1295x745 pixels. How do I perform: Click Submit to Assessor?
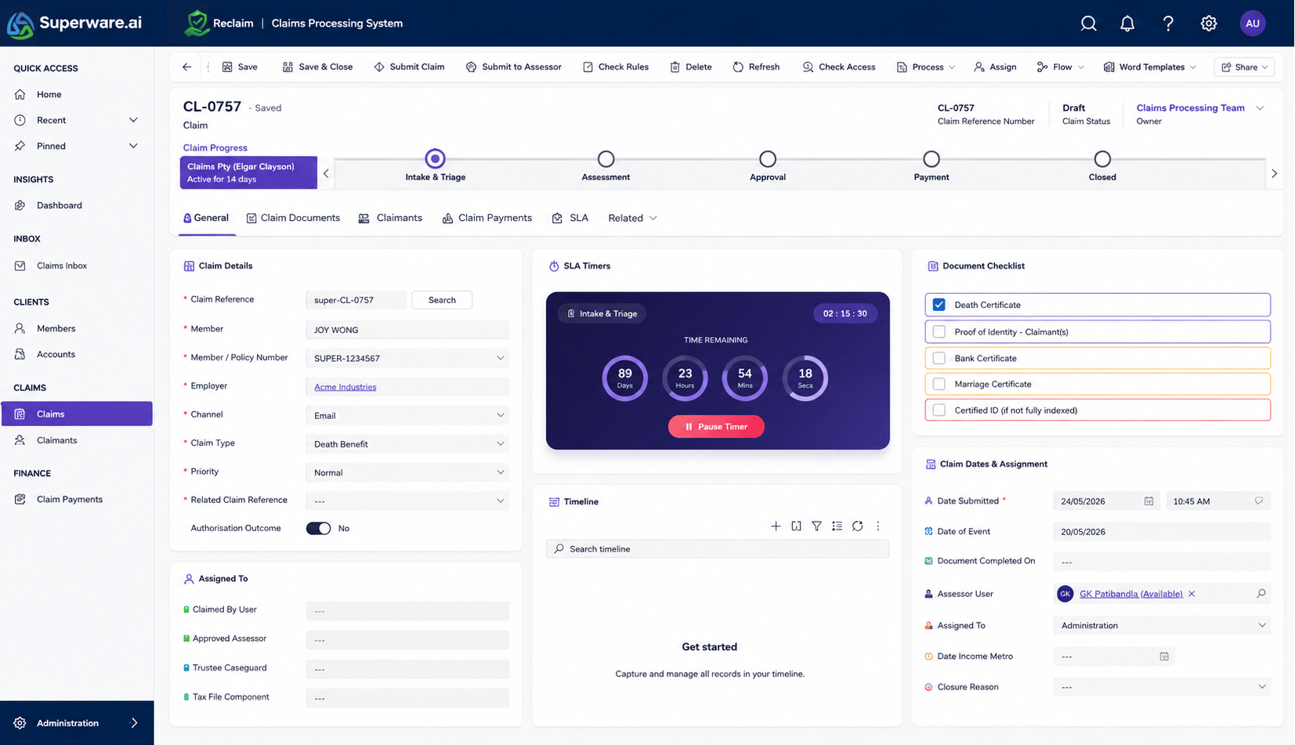(514, 67)
